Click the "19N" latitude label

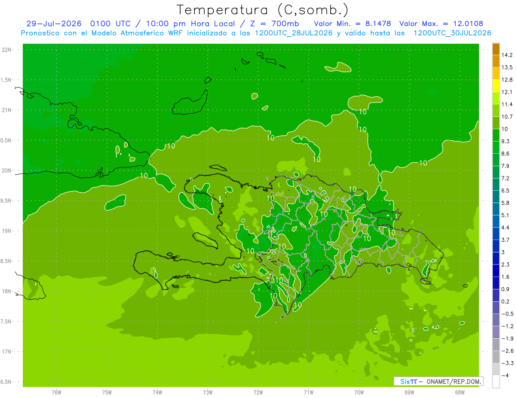coord(7,231)
